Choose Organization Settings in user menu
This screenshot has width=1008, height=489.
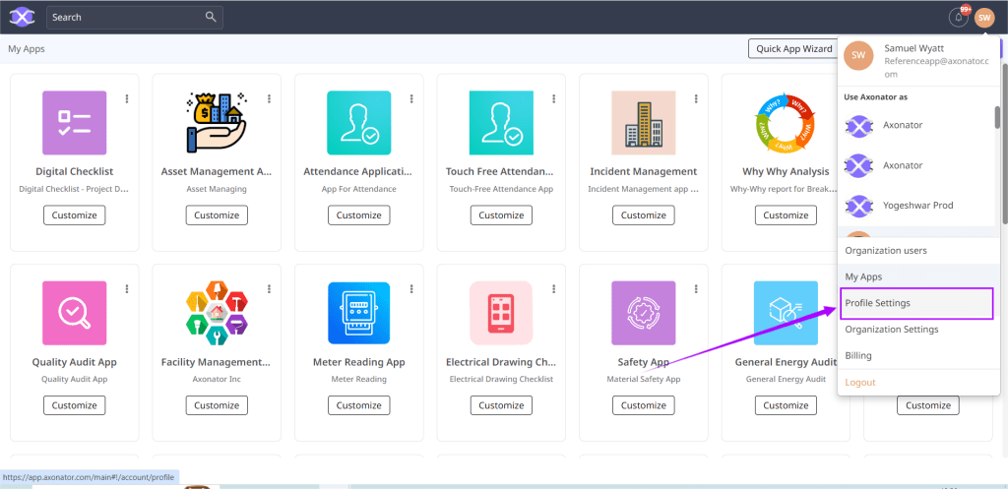click(892, 330)
